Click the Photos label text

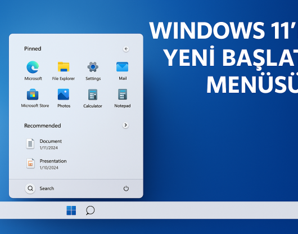[x=64, y=106]
